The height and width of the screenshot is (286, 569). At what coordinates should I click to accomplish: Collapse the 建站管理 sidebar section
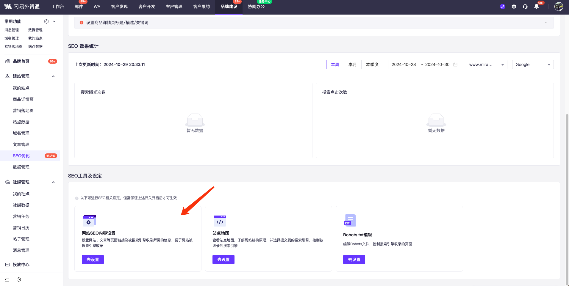pos(53,76)
